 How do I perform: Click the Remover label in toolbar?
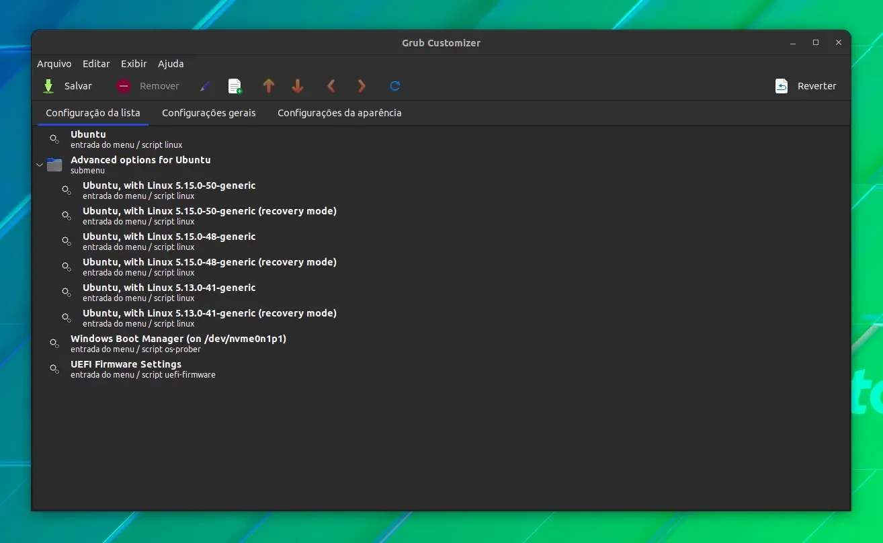click(159, 86)
